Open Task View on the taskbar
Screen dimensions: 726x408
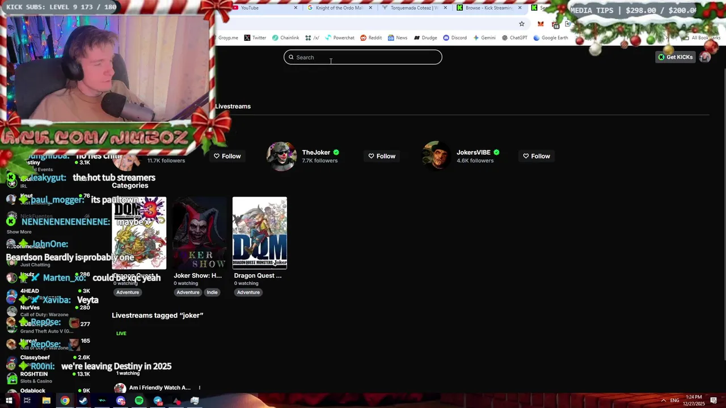[x=27, y=401]
